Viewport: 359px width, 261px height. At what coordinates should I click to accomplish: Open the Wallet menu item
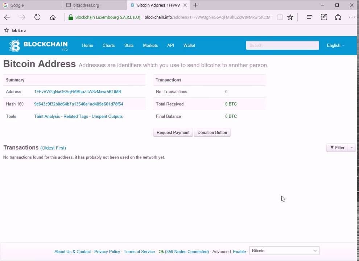(x=189, y=46)
